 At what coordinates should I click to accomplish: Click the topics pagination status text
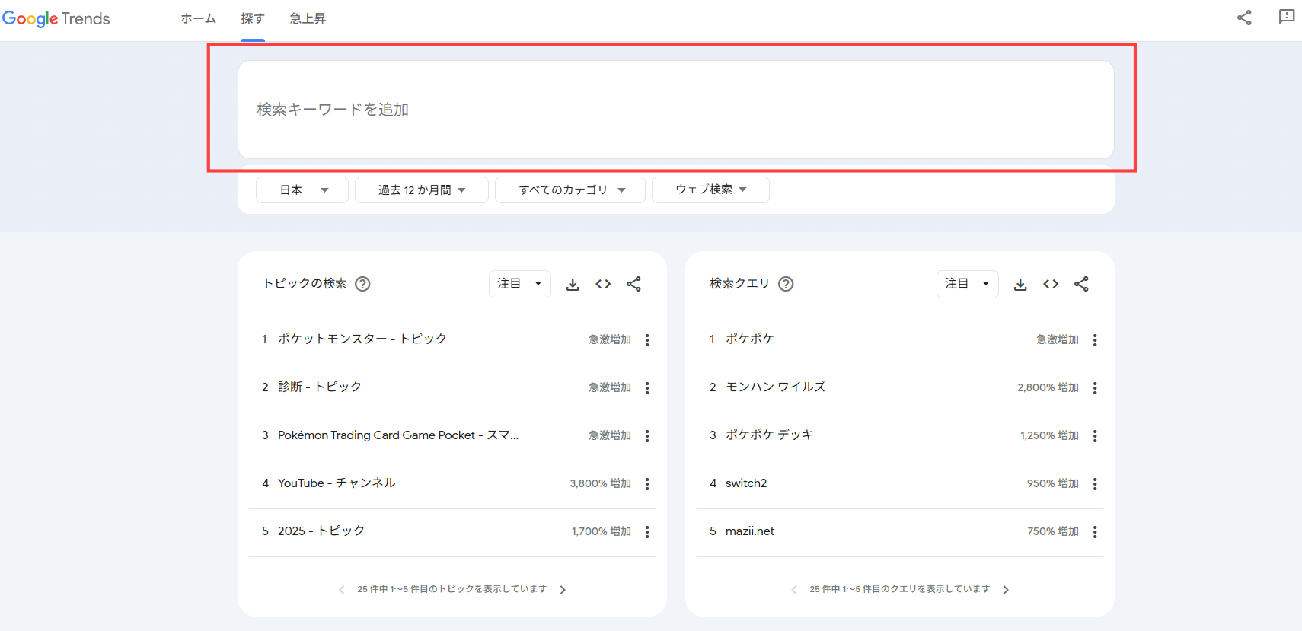pos(452,589)
